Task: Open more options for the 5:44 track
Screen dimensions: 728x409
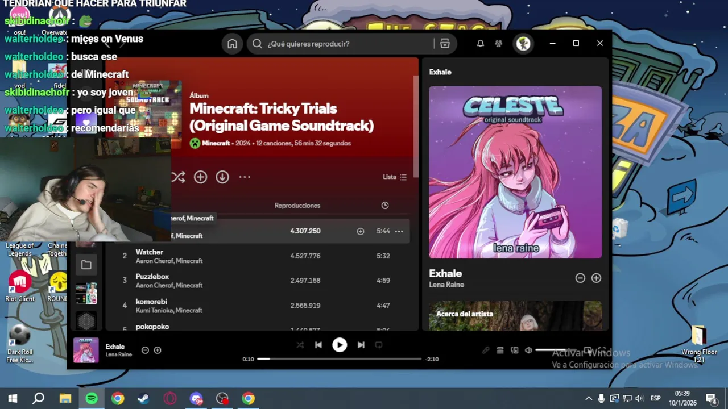Action: coord(399,231)
